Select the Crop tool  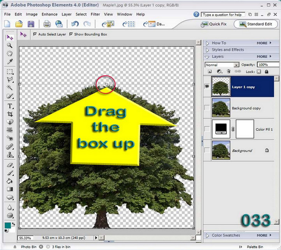tap(10, 114)
